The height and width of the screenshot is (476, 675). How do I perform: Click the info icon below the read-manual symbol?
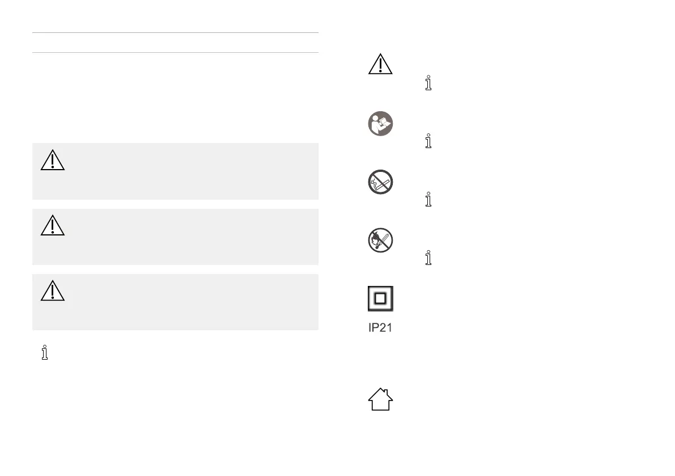coord(428,141)
